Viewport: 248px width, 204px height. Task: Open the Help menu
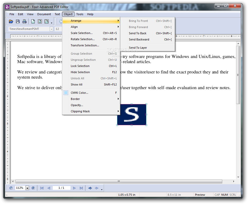click(x=90, y=14)
